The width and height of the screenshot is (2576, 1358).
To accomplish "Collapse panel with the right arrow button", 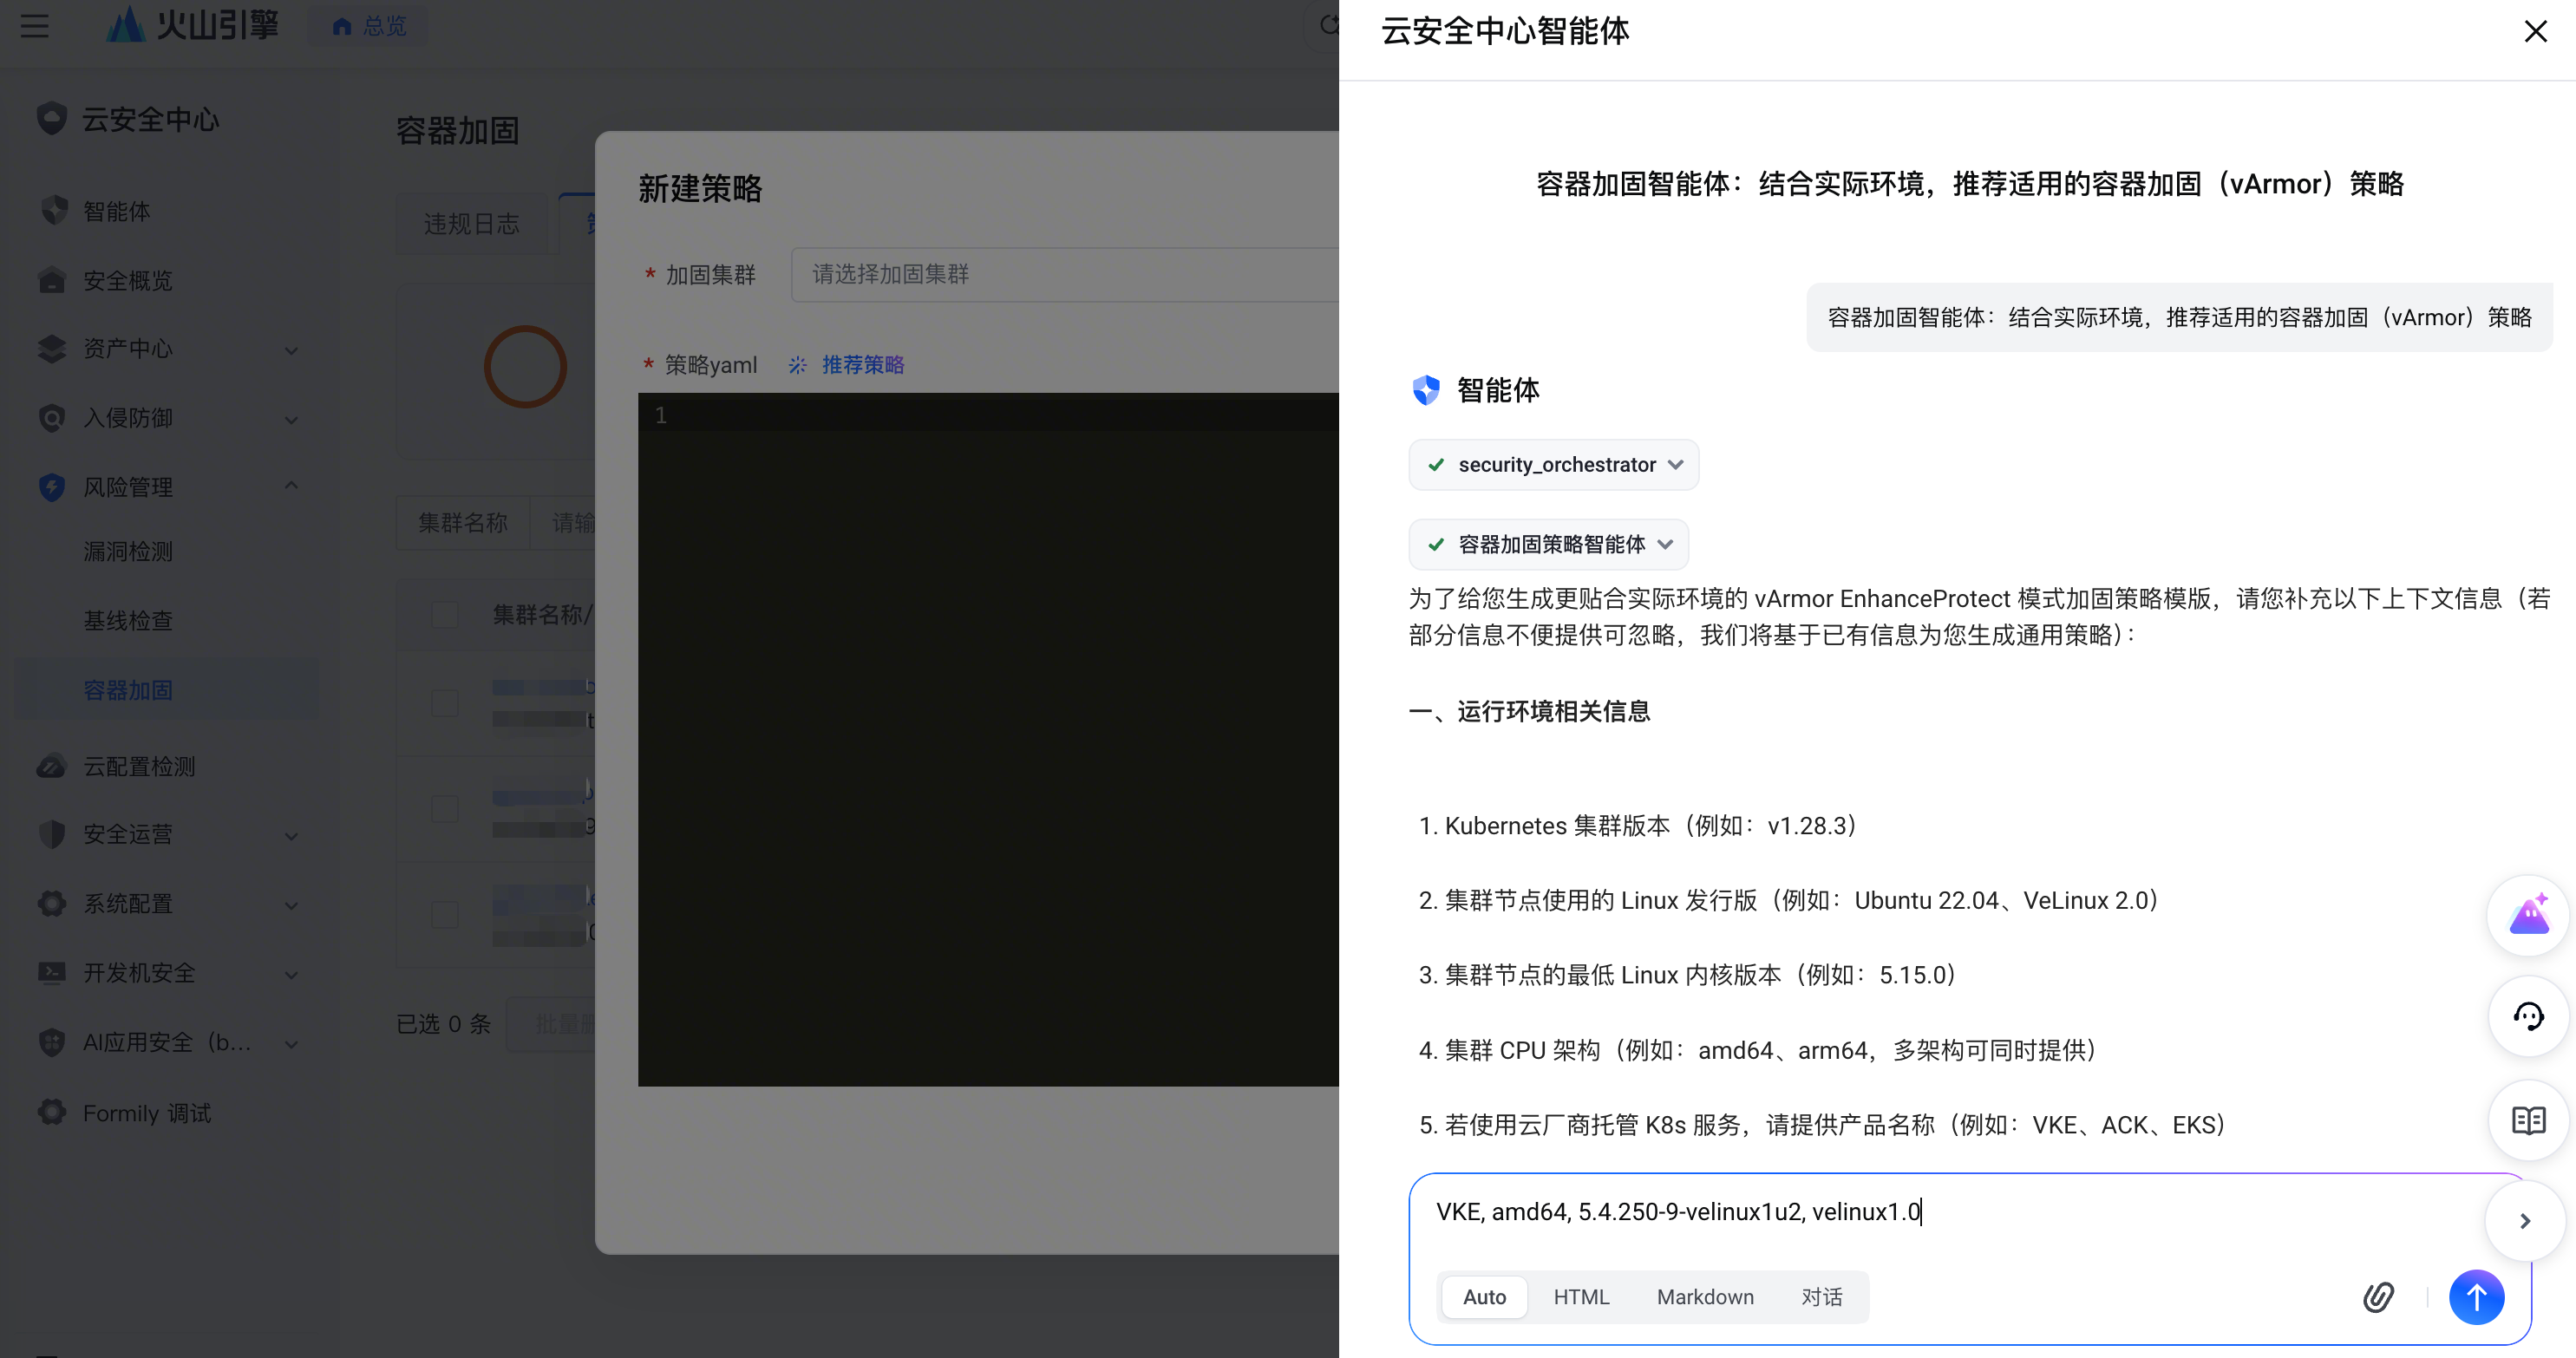I will 2524,1221.
